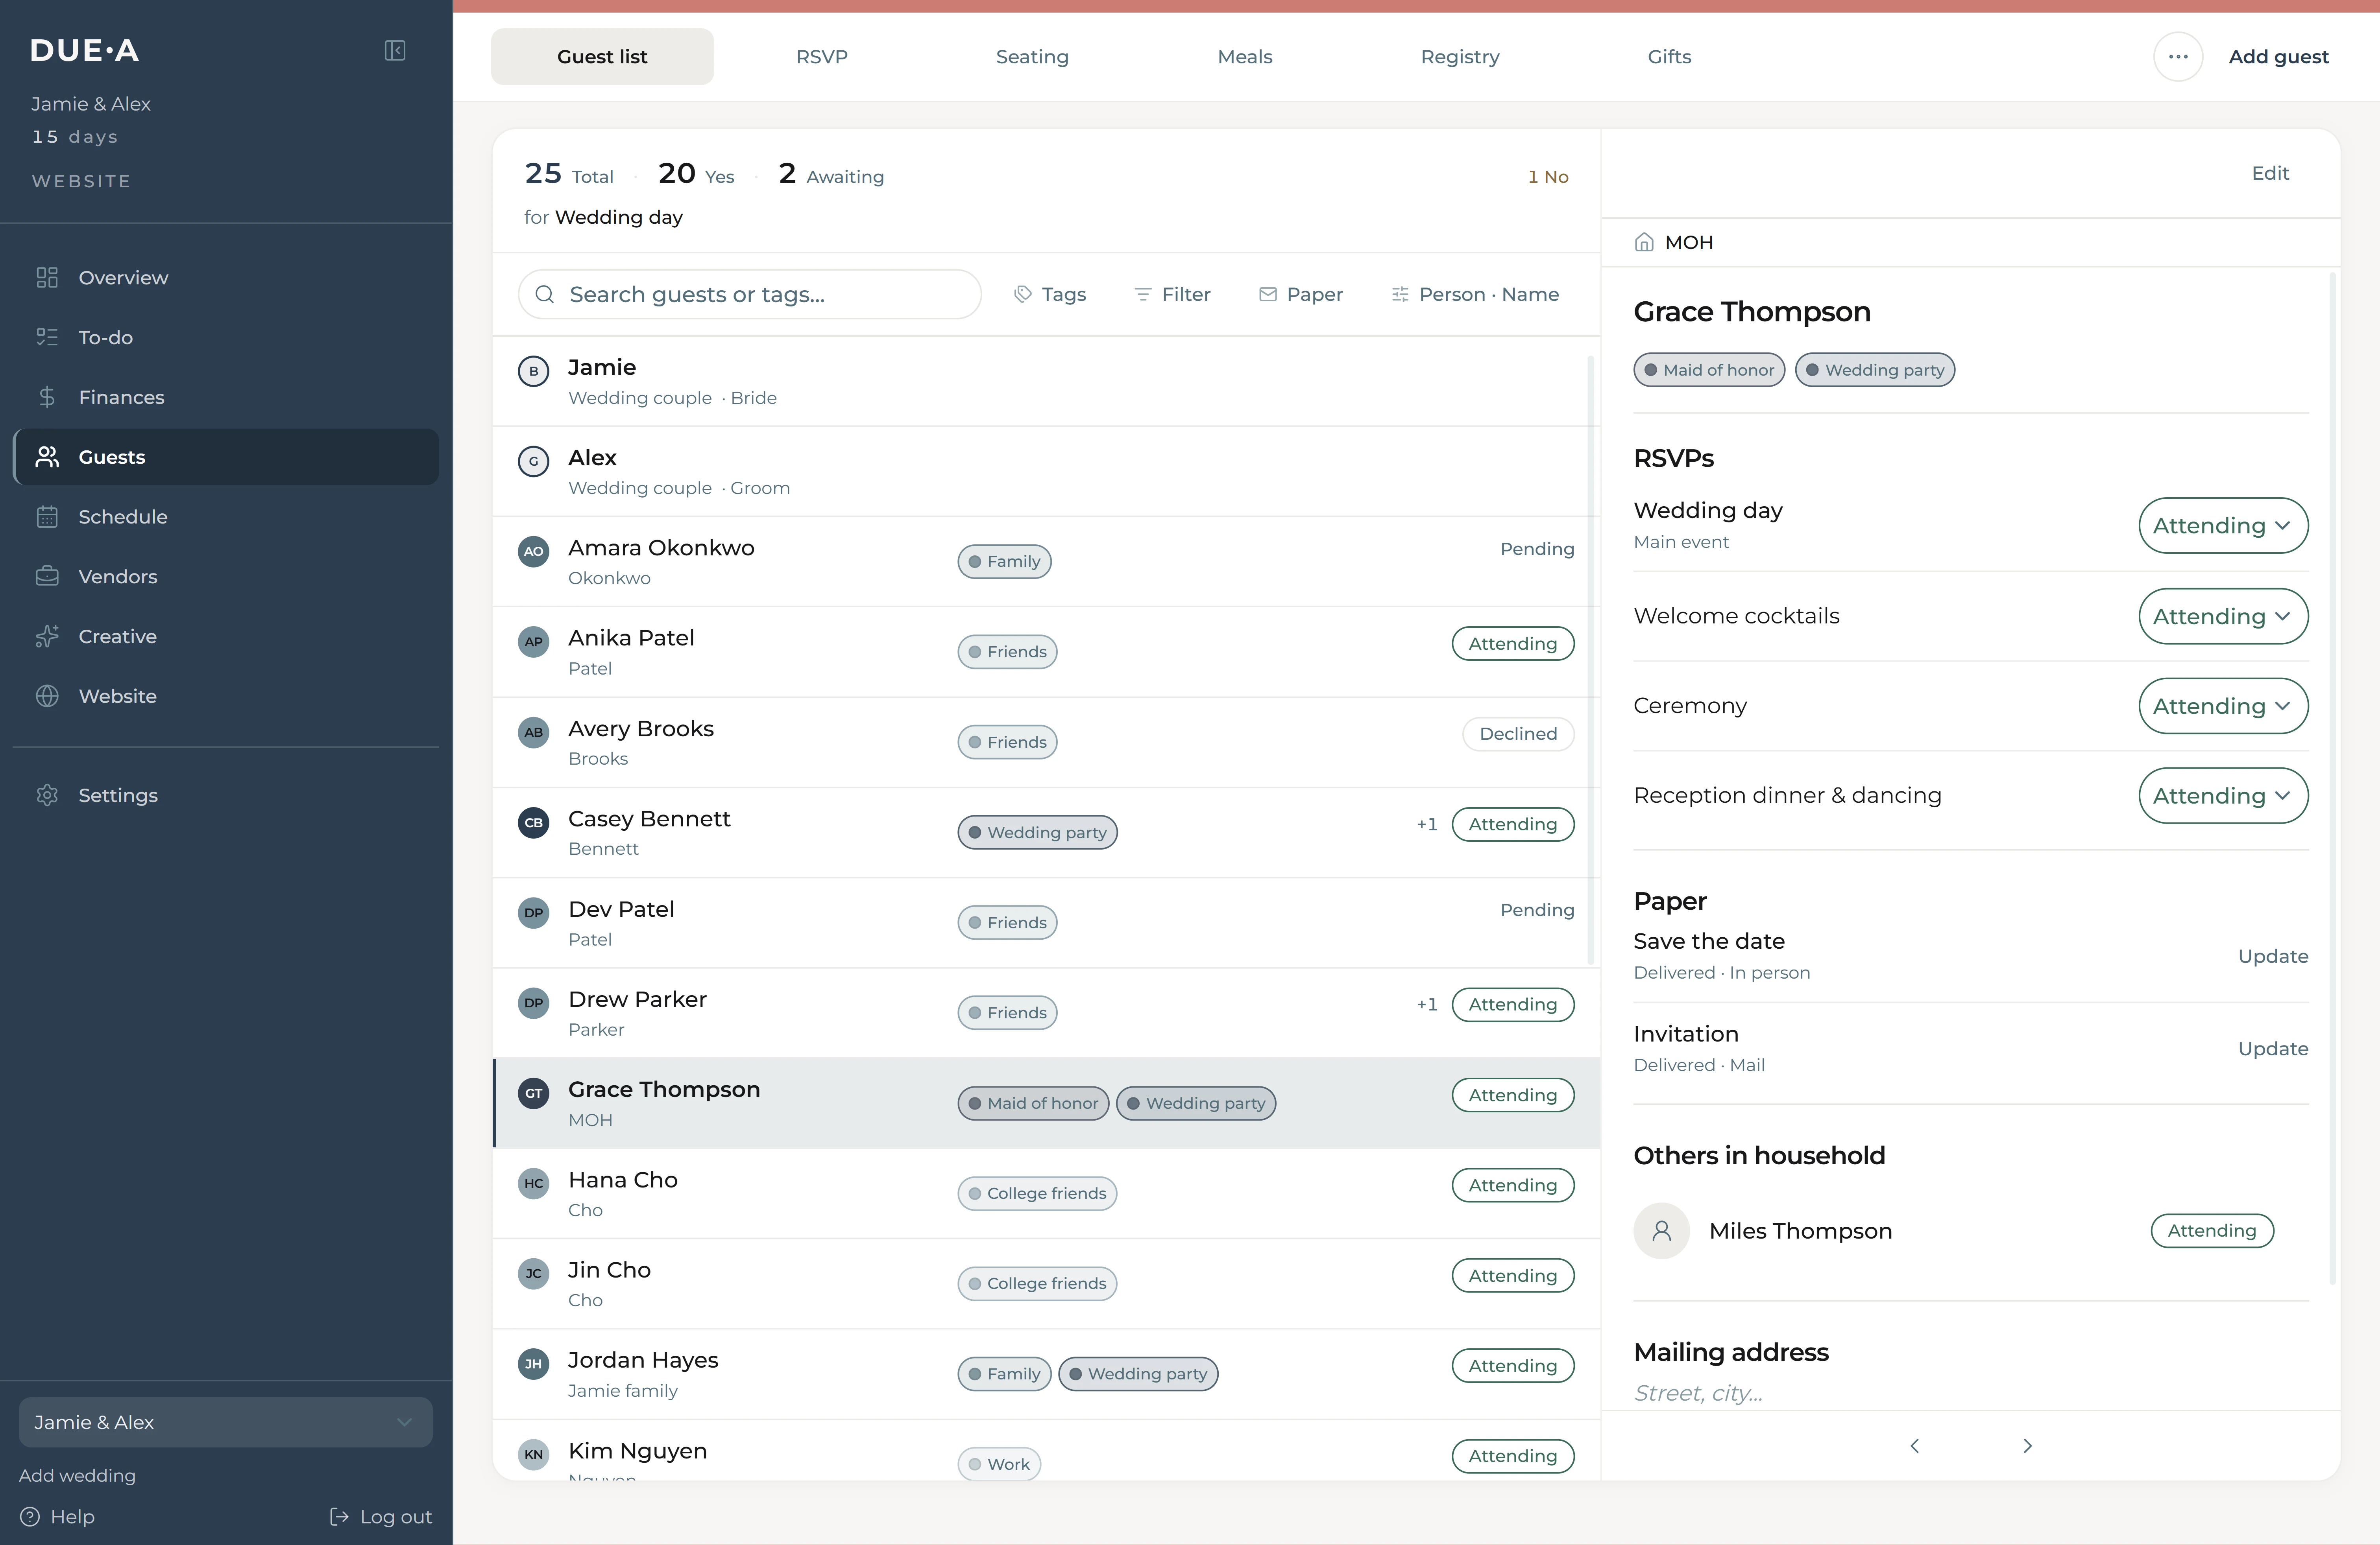Click the Overview grid icon
2380x1545 pixels.
click(47, 277)
